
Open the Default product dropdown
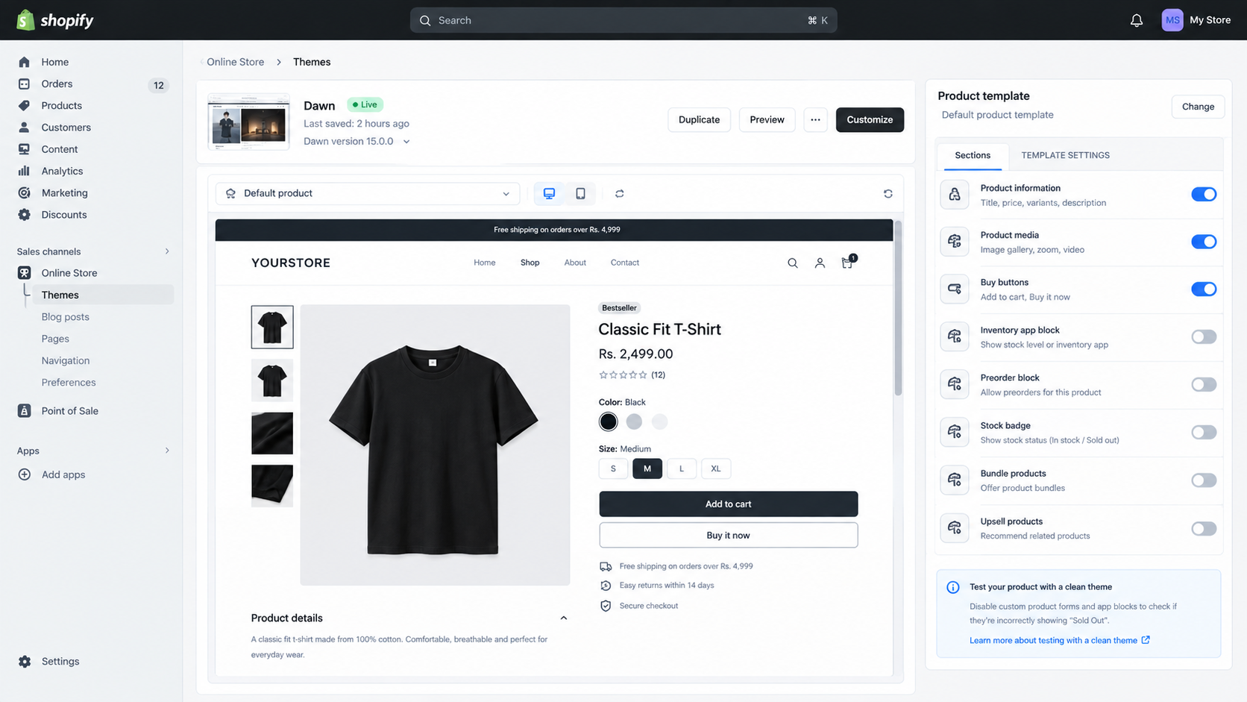point(368,193)
